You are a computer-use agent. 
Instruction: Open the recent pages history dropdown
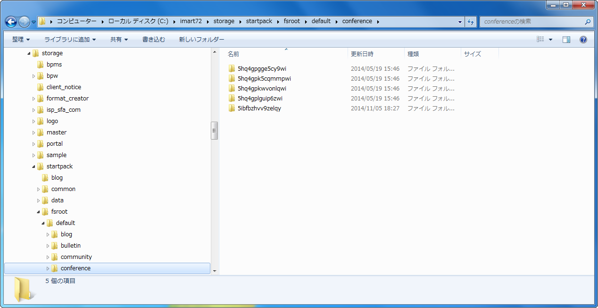coord(33,22)
